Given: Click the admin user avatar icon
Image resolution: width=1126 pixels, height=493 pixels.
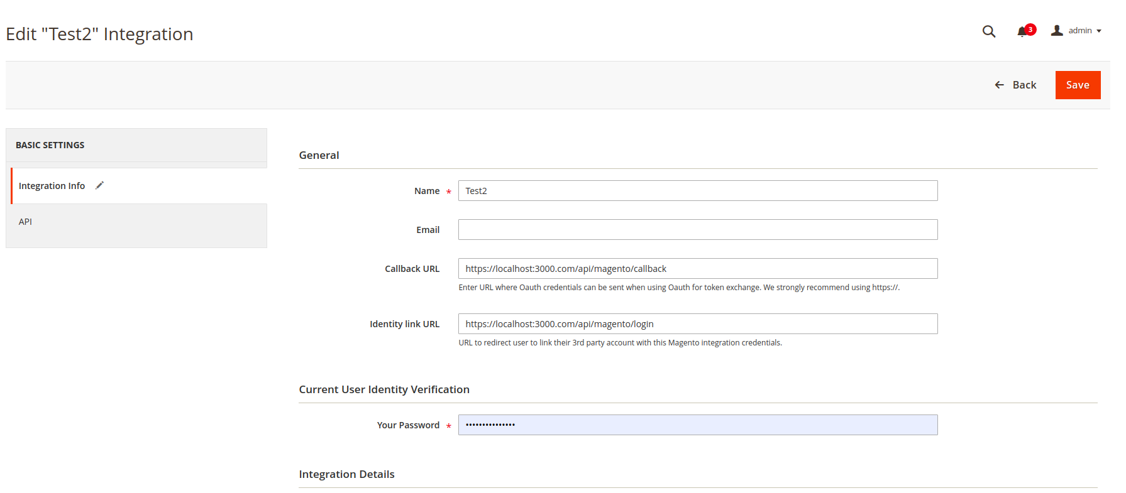Looking at the screenshot, I should tap(1057, 30).
